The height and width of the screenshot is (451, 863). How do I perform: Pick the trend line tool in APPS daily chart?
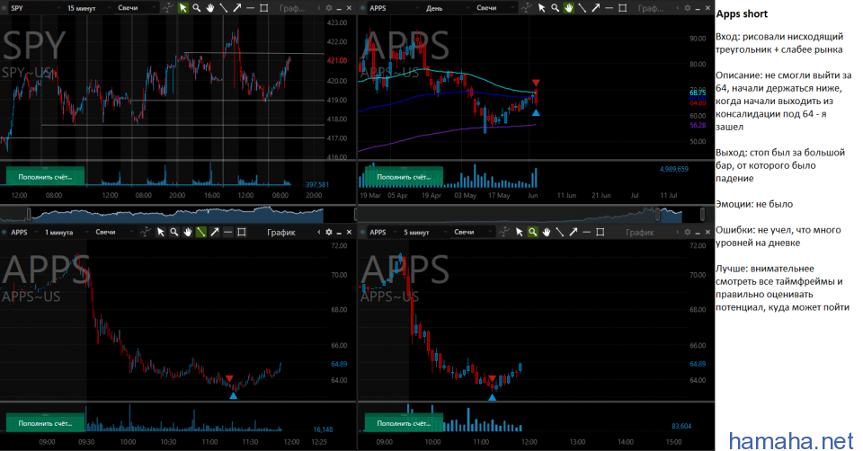pos(582,8)
